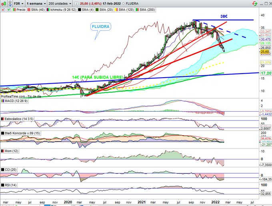The height and width of the screenshot is (206, 272).
Task: Open the '1 semana' timeframe dropdown
Action: point(36,4)
